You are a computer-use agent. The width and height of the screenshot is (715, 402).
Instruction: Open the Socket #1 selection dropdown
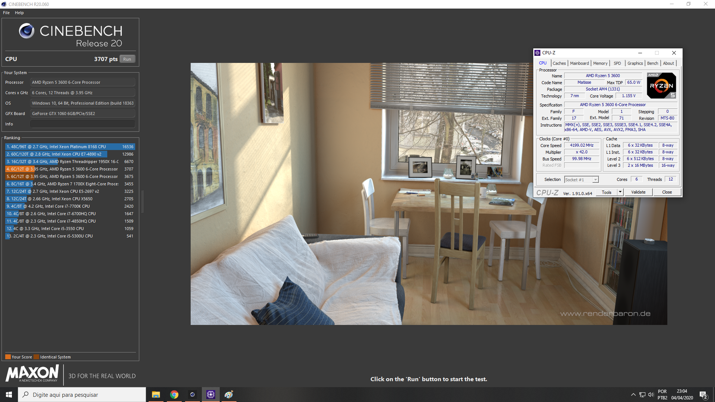pyautogui.click(x=581, y=180)
